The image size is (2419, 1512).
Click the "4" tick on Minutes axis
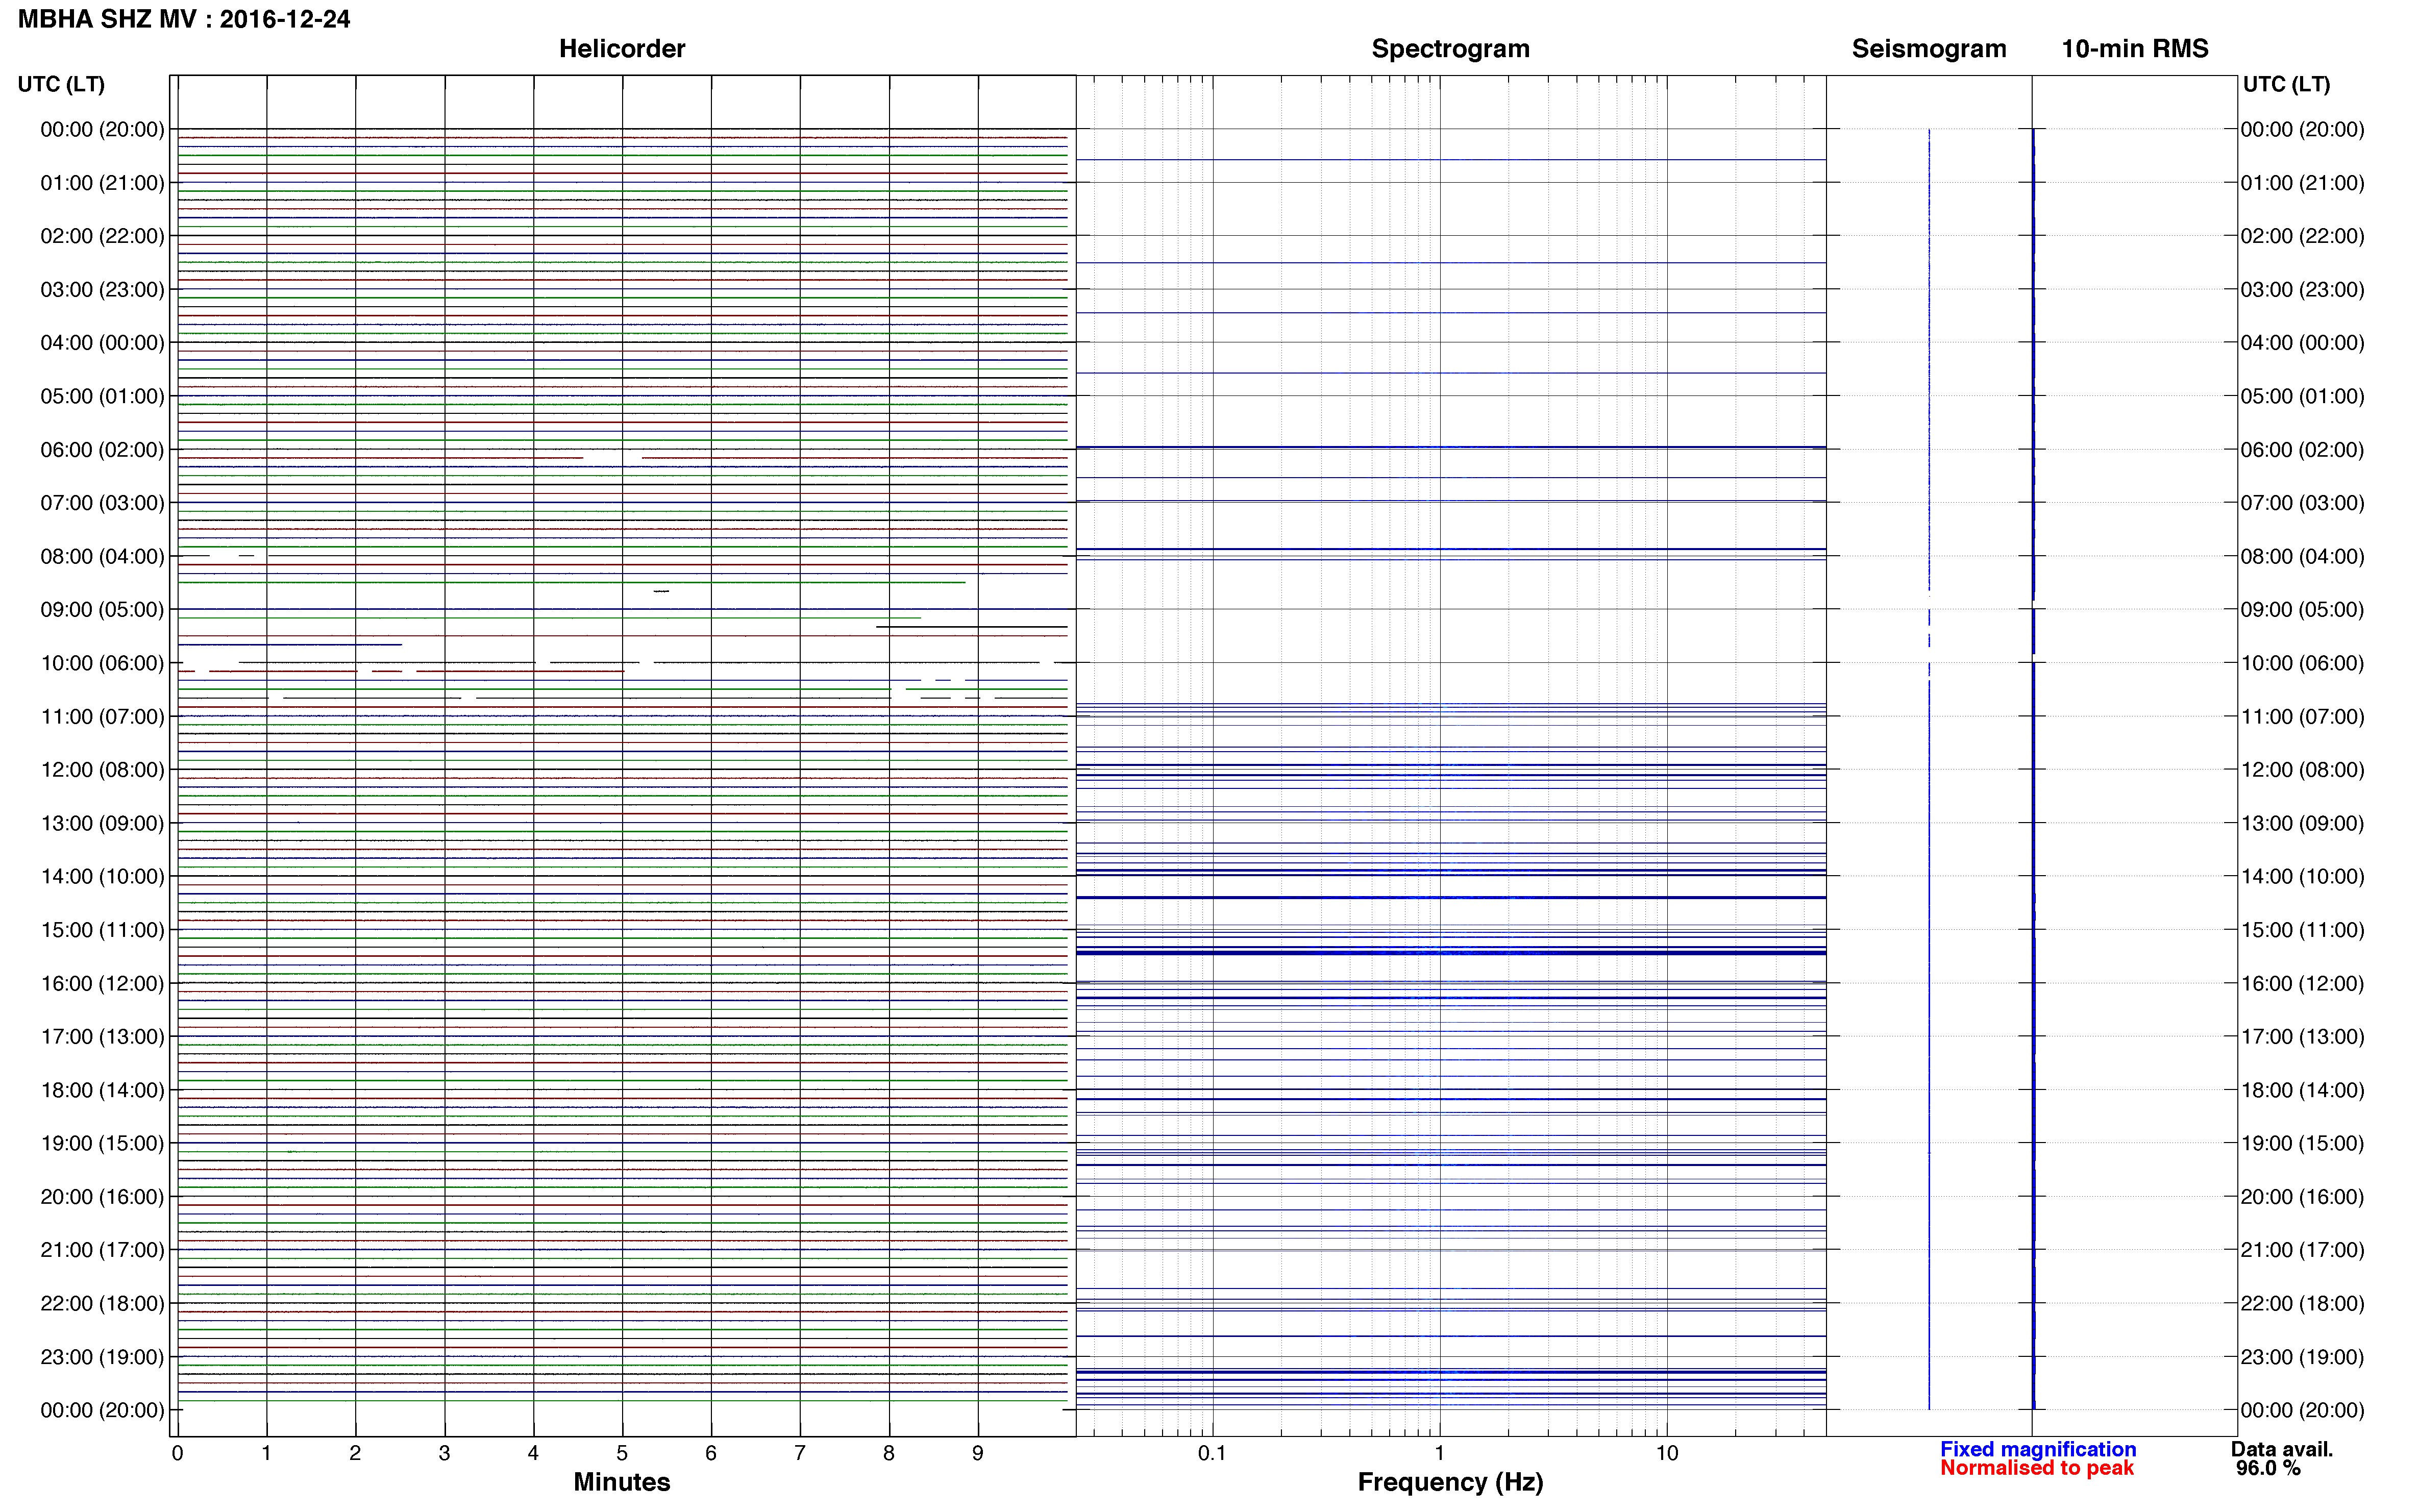tap(533, 1453)
